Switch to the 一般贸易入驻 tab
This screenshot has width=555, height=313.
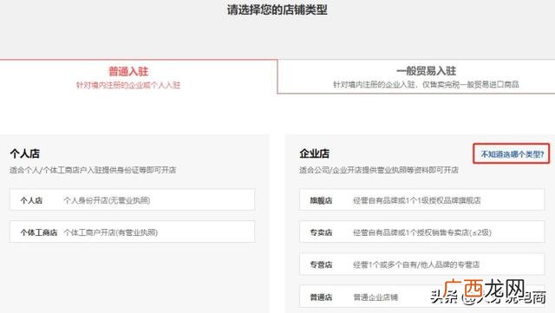[416, 77]
